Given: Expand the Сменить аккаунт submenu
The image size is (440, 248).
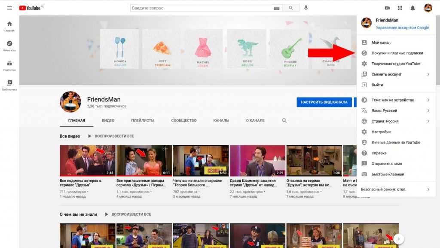Looking at the screenshot, I should 395,74.
